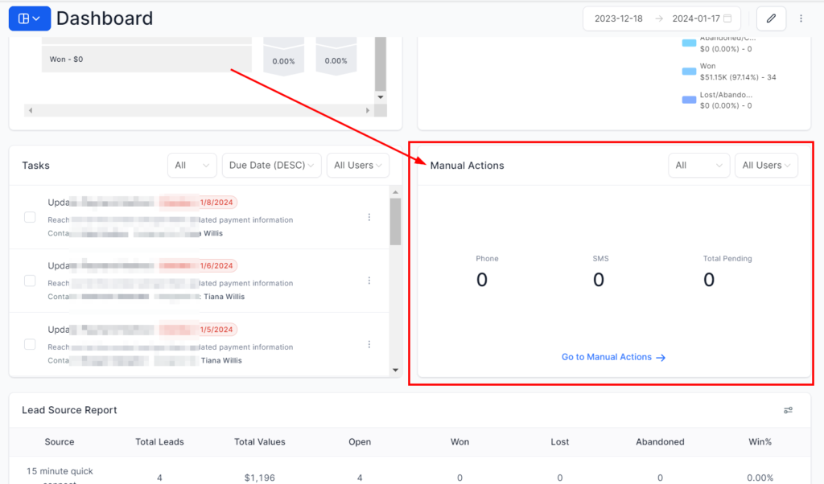
Task: Click the Lead Source Report title
Action: pos(69,410)
